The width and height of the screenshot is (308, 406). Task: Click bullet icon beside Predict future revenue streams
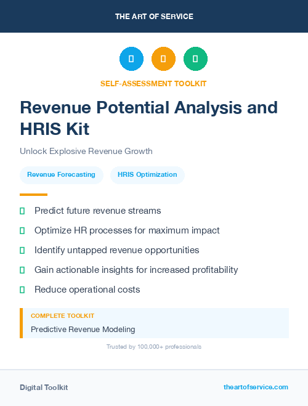coord(22,211)
